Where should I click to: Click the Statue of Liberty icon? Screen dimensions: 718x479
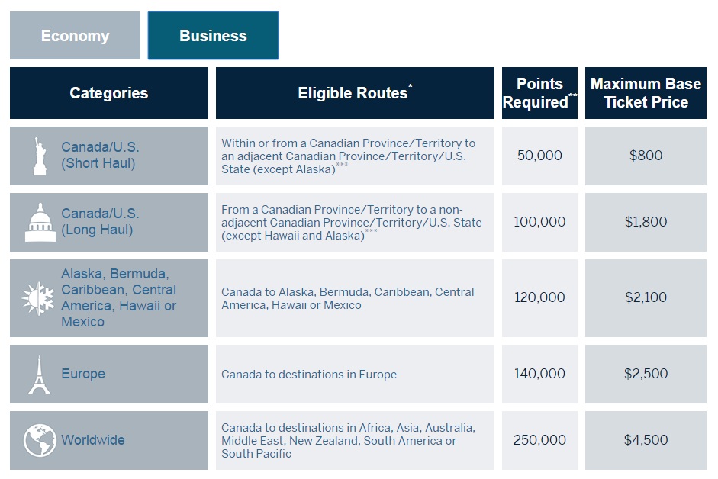pyautogui.click(x=39, y=156)
